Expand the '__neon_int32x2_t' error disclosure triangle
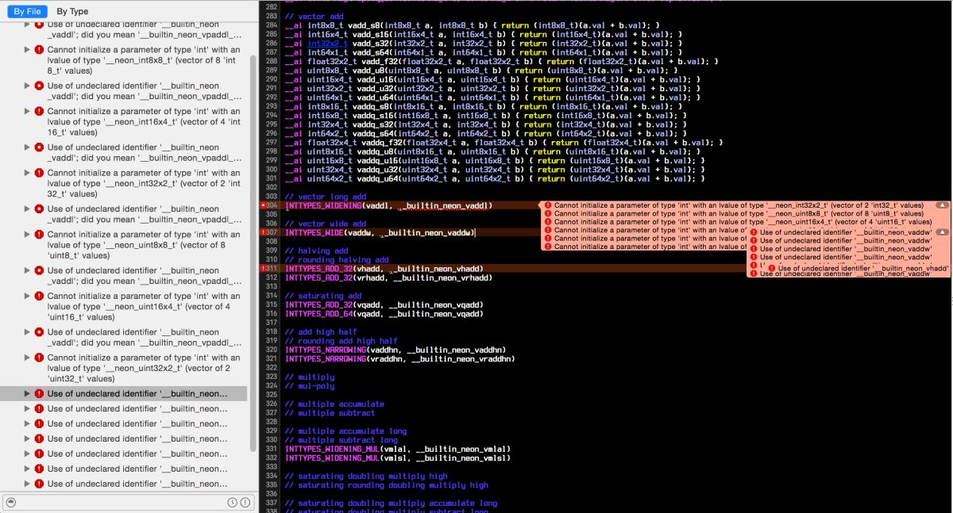953x513 pixels. coord(28,173)
